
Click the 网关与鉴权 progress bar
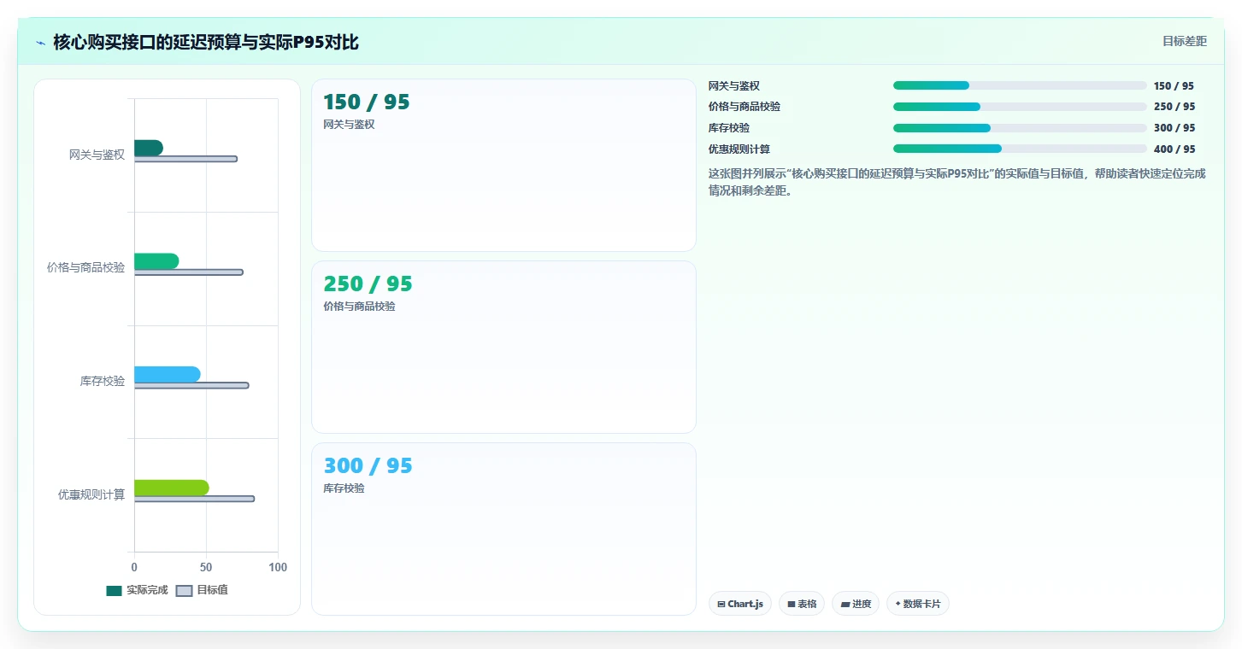(1020, 85)
